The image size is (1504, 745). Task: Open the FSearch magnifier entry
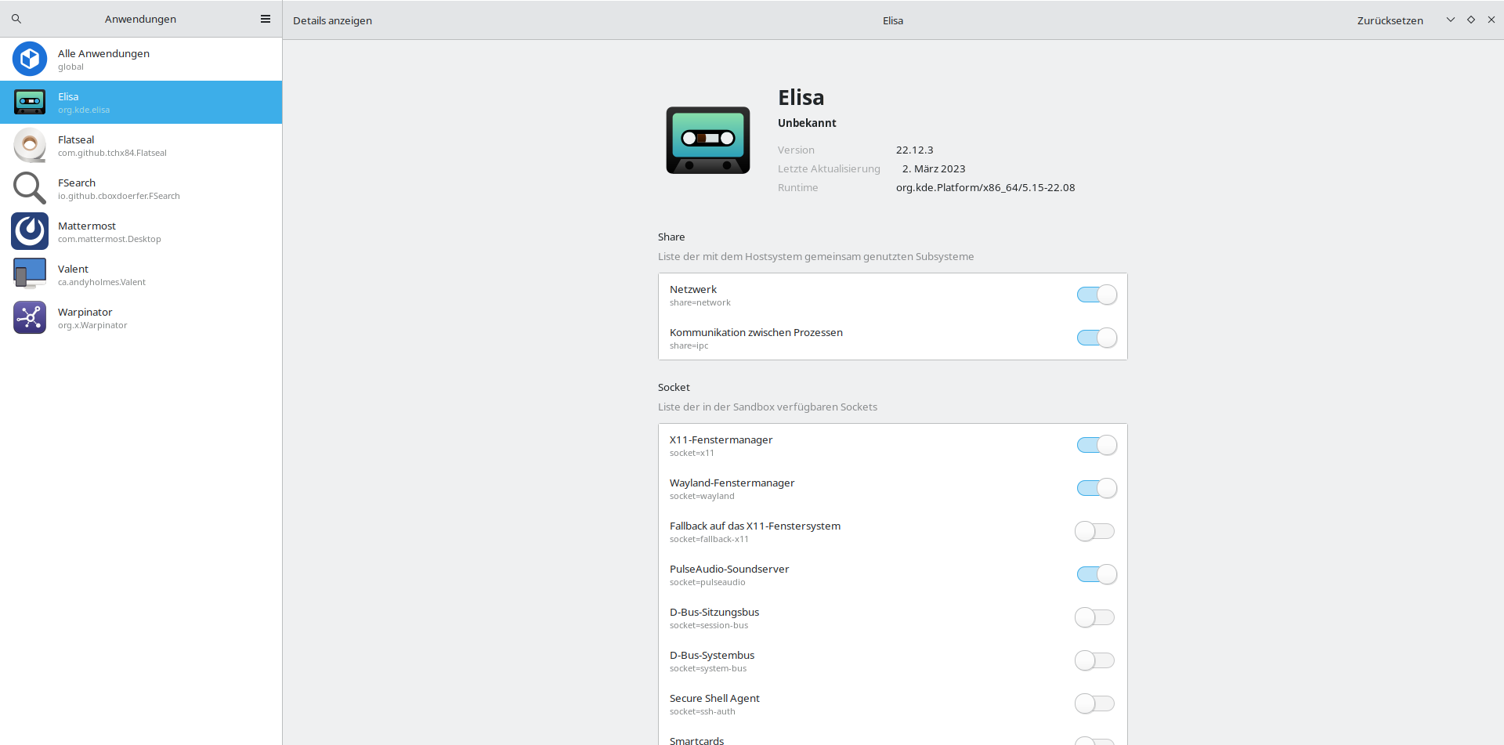pyautogui.click(x=30, y=189)
